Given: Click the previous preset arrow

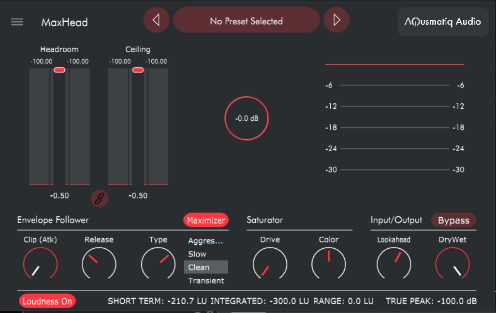Looking at the screenshot, I should 156,20.
